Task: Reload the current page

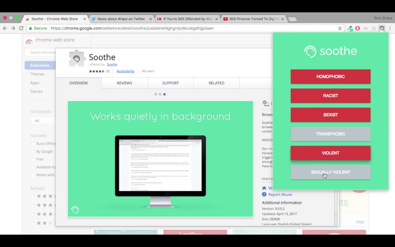Action: click(x=21, y=28)
